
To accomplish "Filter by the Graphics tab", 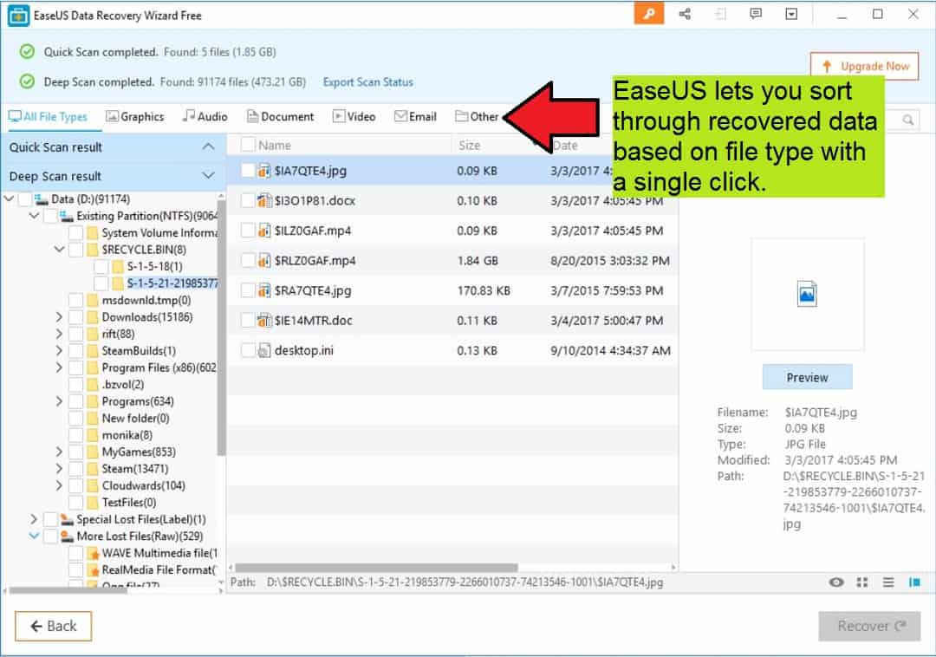I will (x=135, y=117).
